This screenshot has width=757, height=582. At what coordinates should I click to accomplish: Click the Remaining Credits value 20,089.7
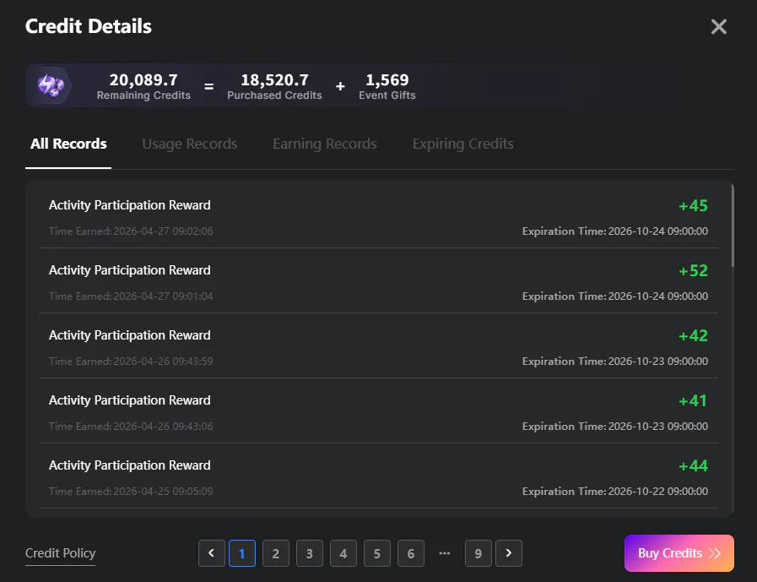coord(143,80)
